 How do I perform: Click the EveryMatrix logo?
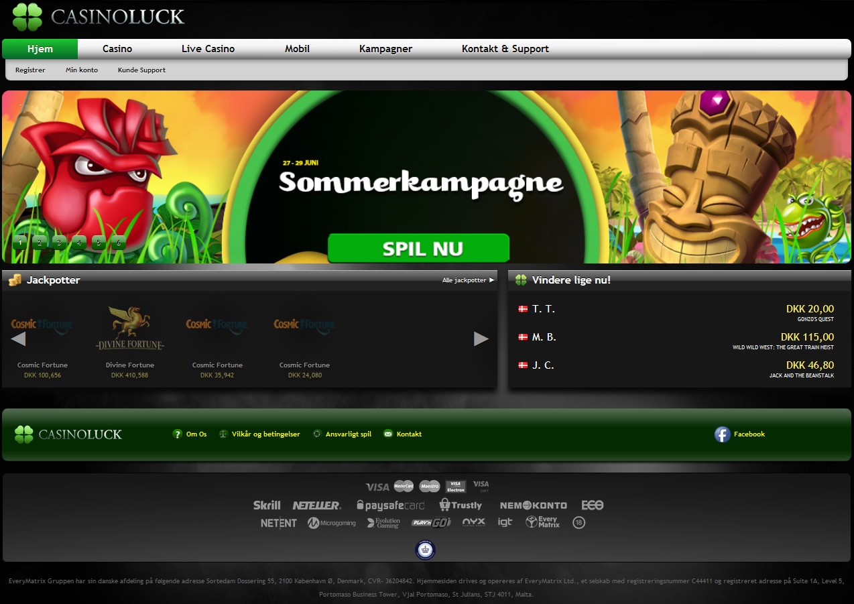pos(542,522)
